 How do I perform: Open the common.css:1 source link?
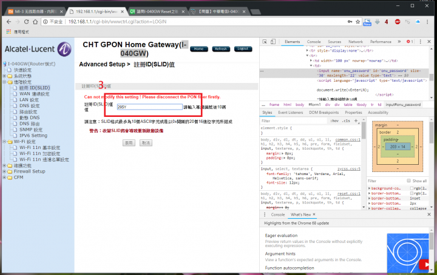(348, 139)
